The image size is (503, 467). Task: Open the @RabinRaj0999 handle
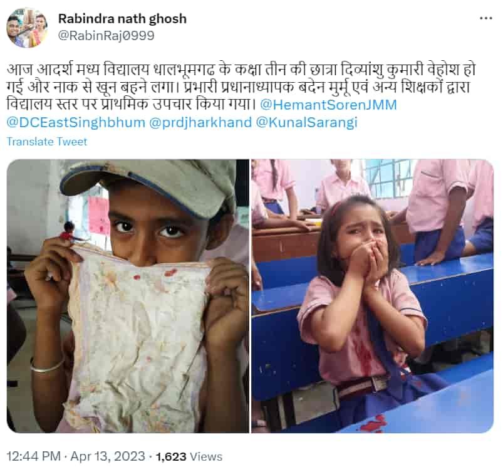[106, 35]
